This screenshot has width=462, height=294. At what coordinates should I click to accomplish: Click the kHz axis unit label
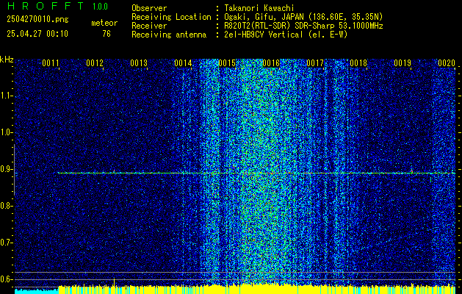click(7, 60)
